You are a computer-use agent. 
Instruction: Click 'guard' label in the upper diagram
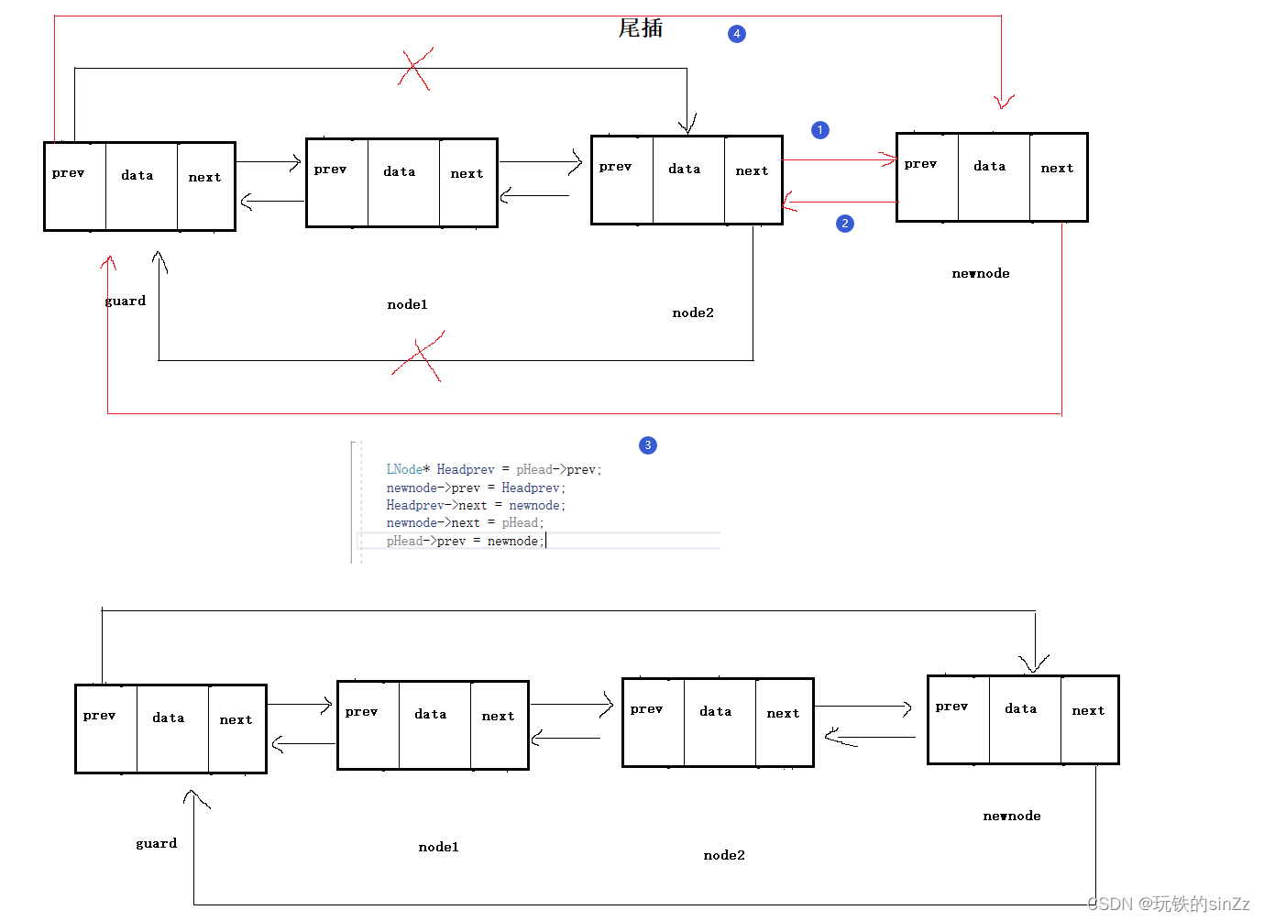[125, 301]
